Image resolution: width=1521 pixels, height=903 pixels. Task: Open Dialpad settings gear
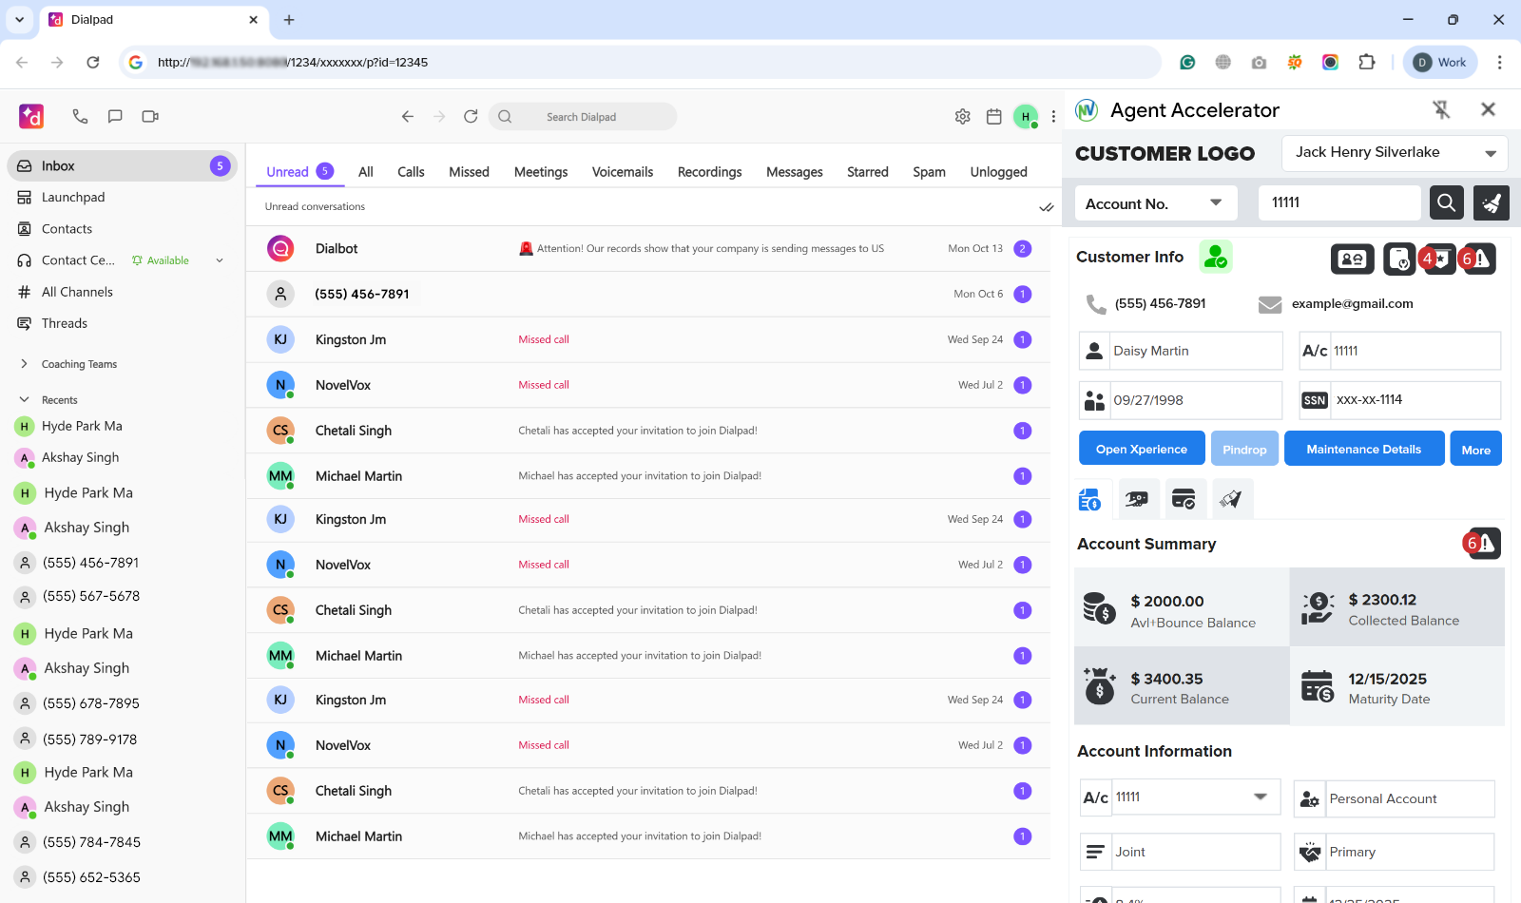click(963, 116)
